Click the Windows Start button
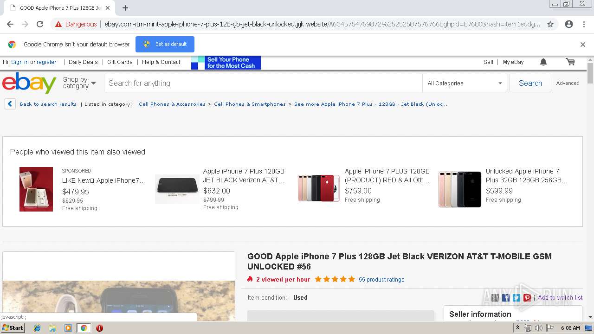The height and width of the screenshot is (334, 594). tap(13, 328)
